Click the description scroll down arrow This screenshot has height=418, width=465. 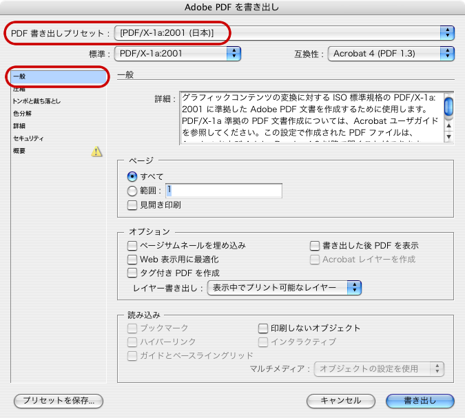pos(448,136)
